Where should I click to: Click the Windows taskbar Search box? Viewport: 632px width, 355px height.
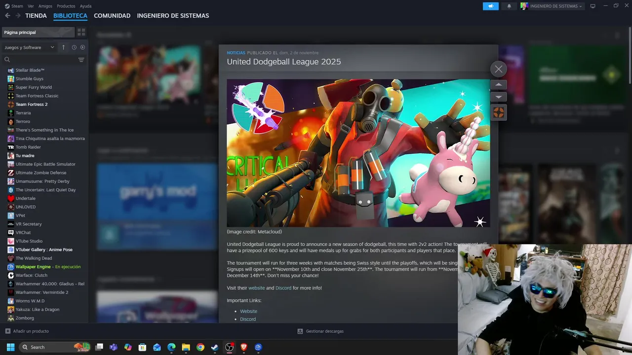pyautogui.click(x=55, y=347)
